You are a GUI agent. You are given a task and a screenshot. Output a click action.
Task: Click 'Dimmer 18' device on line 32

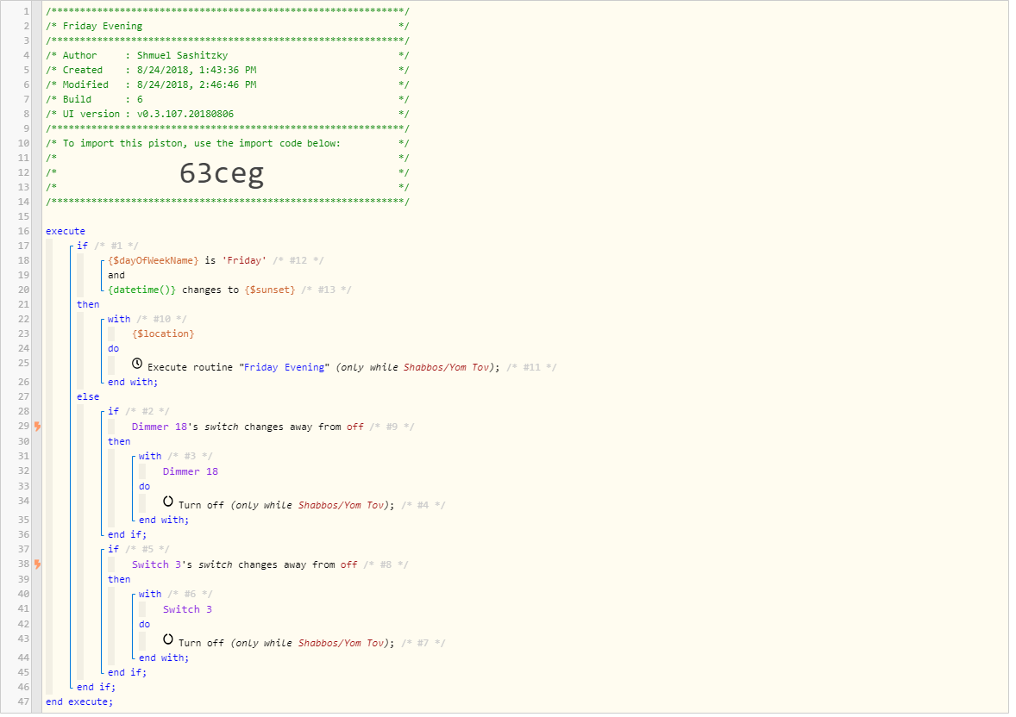191,472
